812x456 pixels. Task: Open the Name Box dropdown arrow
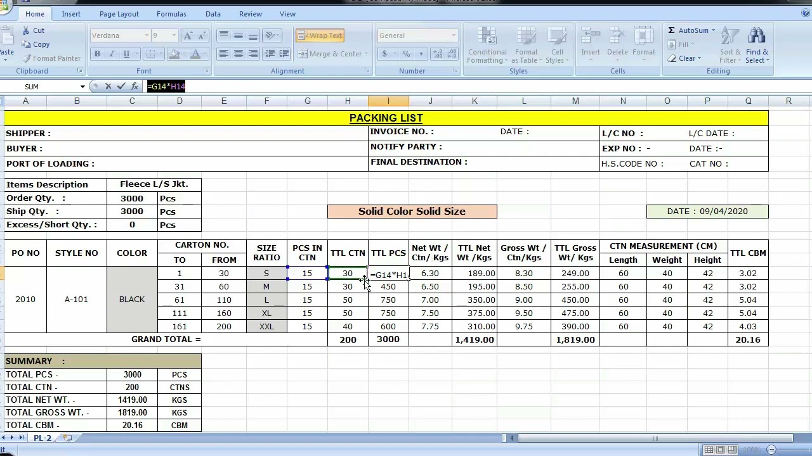[x=82, y=87]
